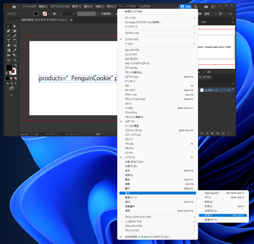The width and height of the screenshot is (254, 244).
Task: Select the Shape Builder tool
Action: click(14, 46)
